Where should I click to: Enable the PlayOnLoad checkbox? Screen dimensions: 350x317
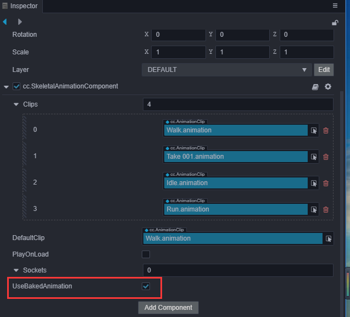[146, 254]
